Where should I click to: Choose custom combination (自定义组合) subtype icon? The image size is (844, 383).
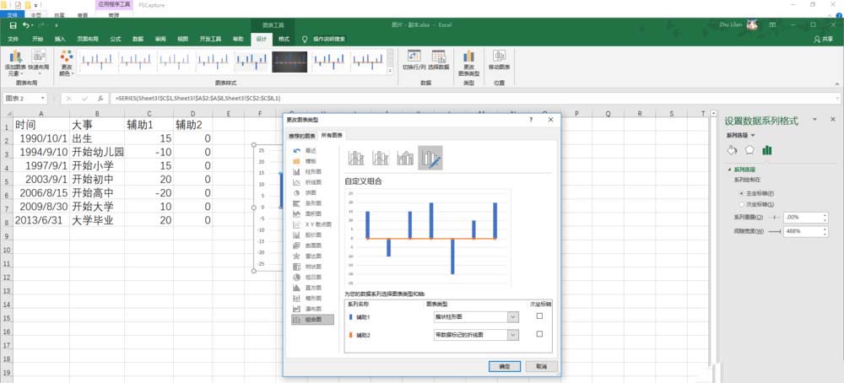click(430, 158)
